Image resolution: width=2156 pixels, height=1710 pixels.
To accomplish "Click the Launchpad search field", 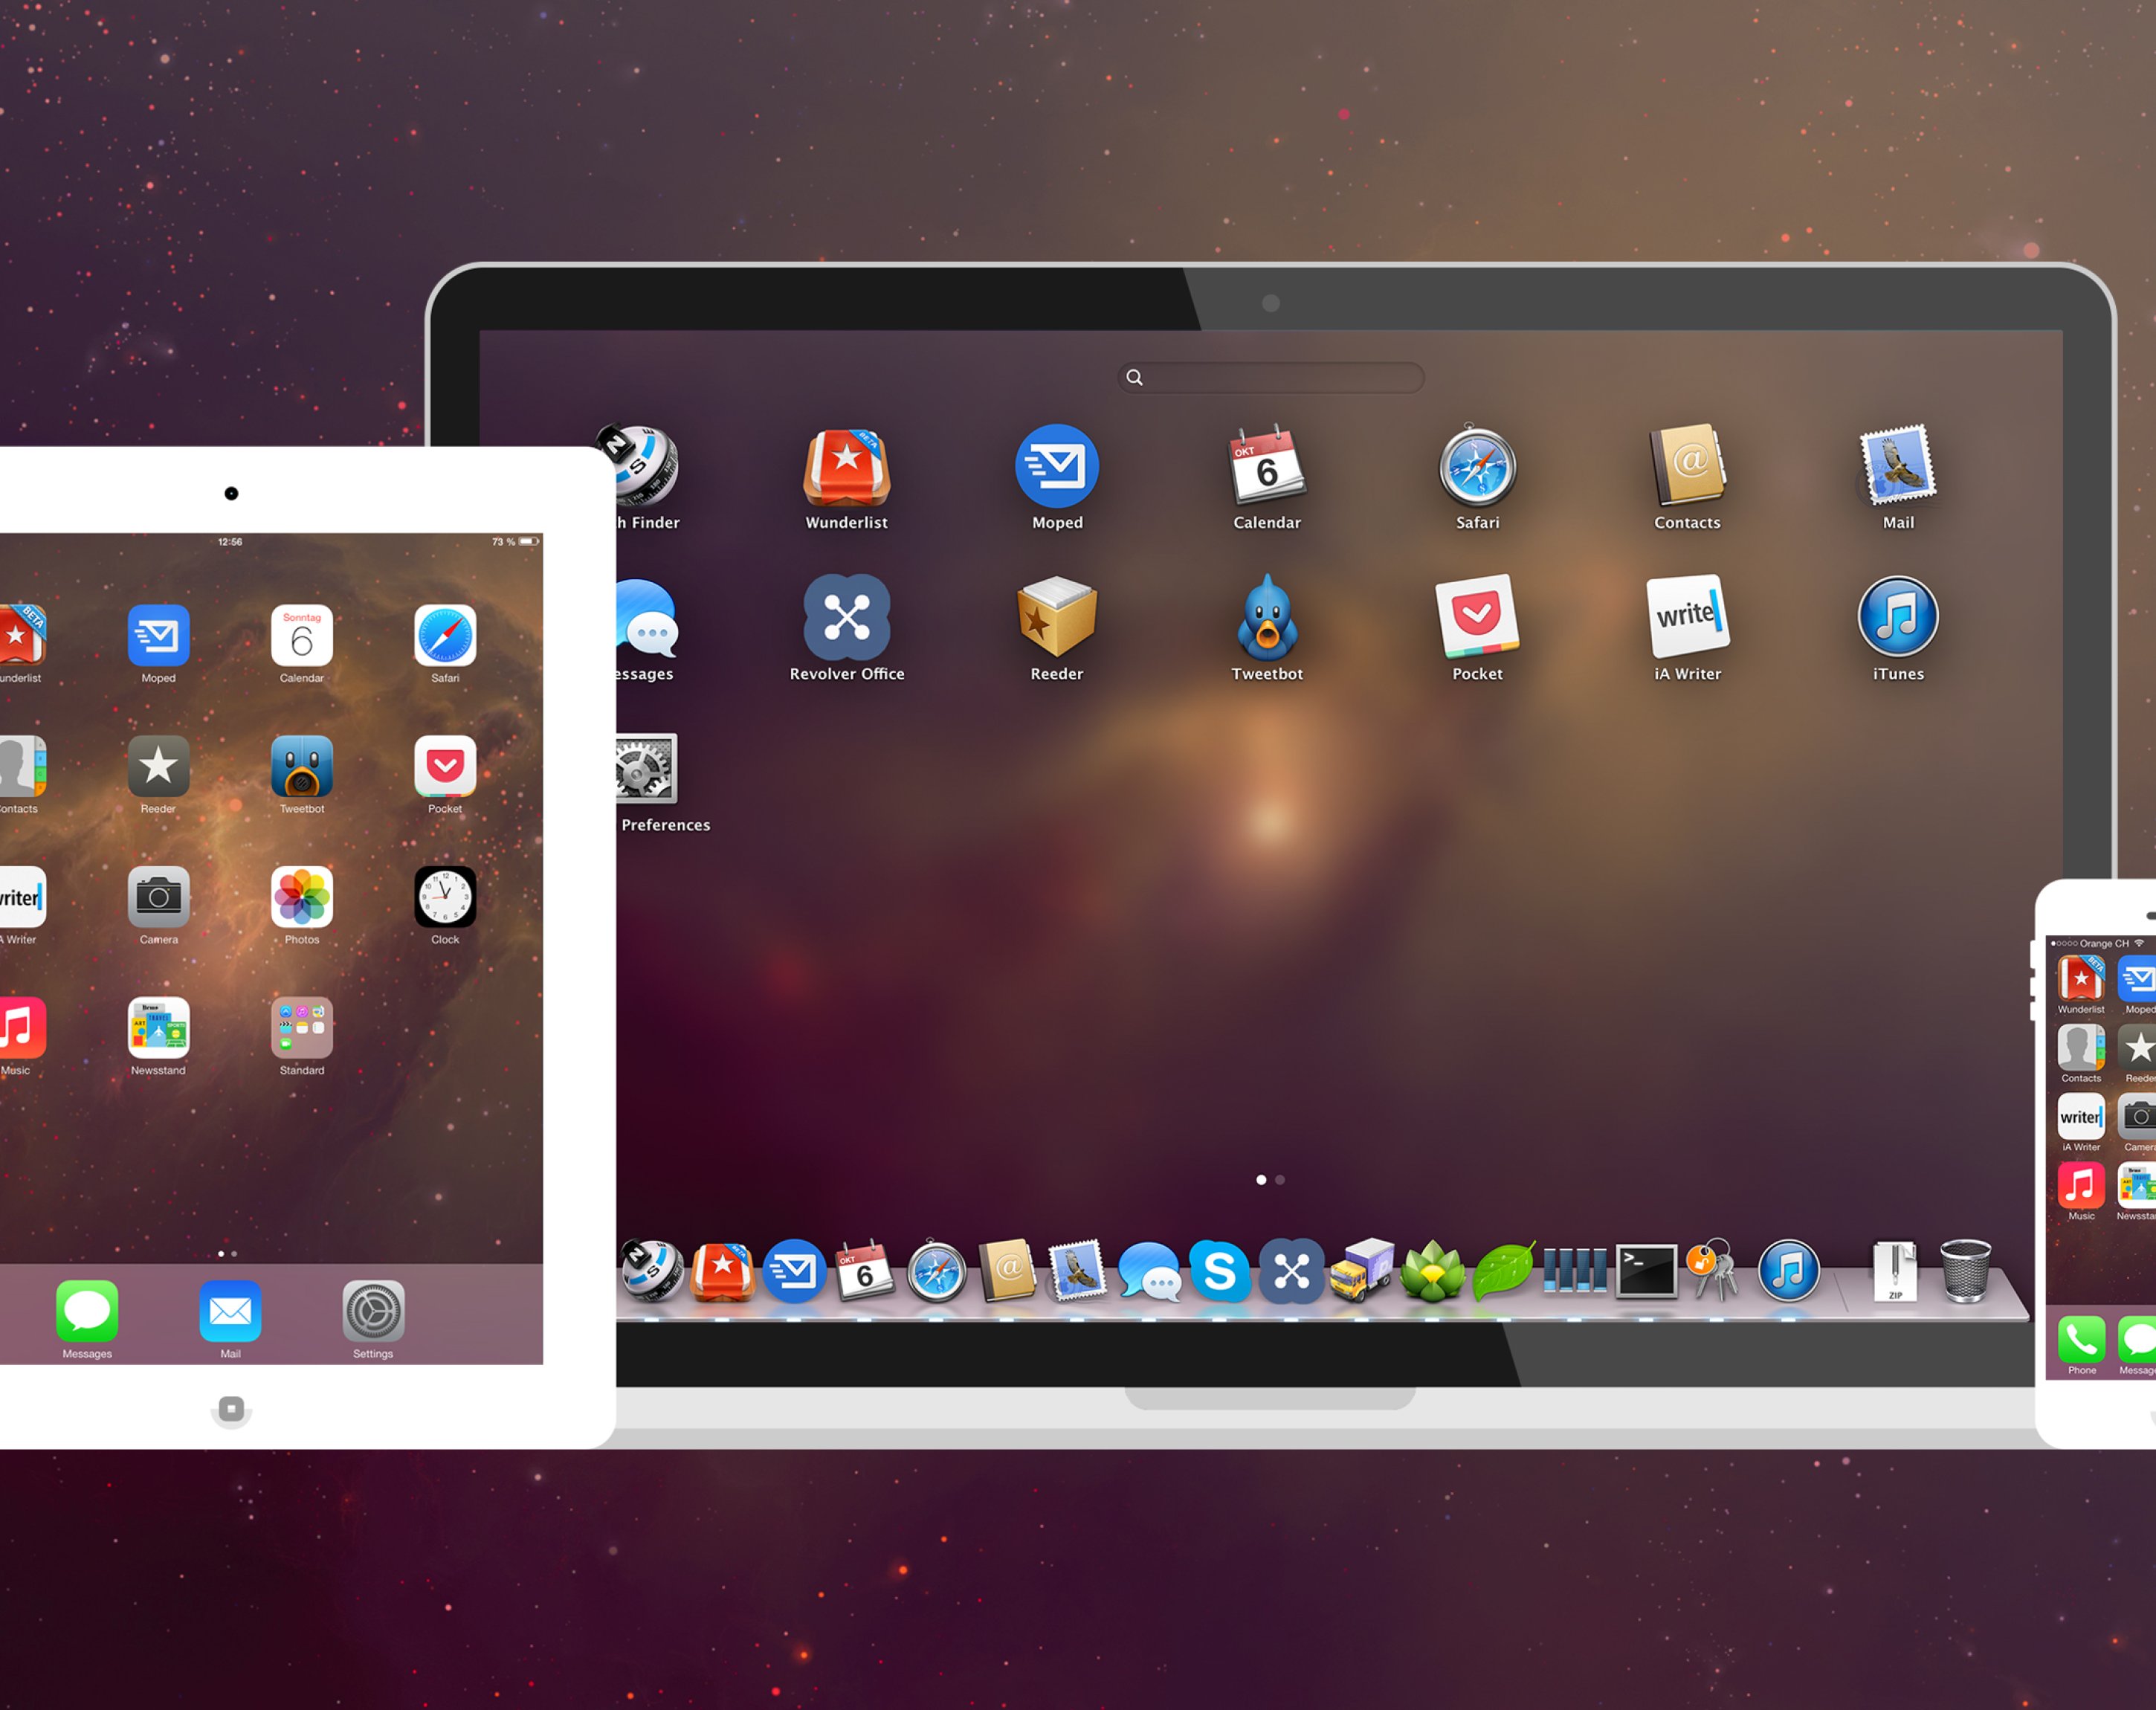I will click(1271, 377).
